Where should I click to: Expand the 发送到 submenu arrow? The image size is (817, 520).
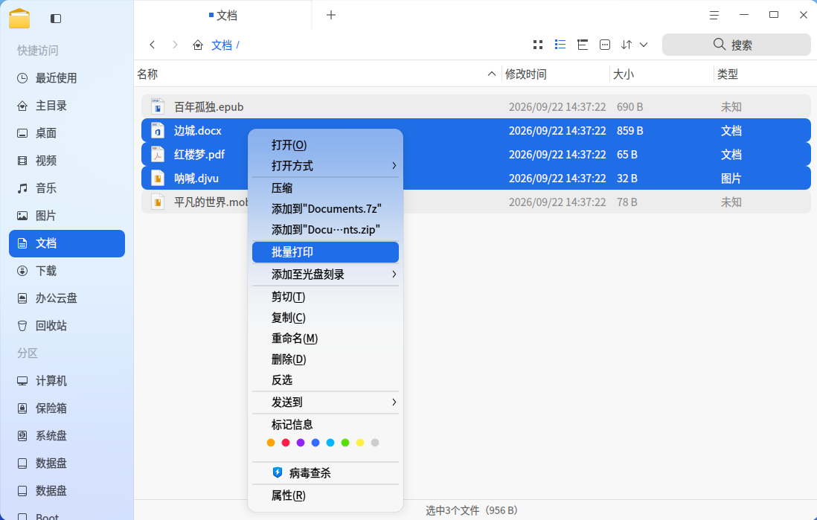[x=394, y=402]
